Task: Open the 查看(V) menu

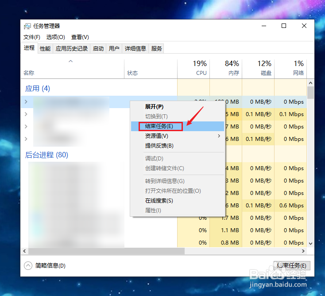Action: coord(80,37)
